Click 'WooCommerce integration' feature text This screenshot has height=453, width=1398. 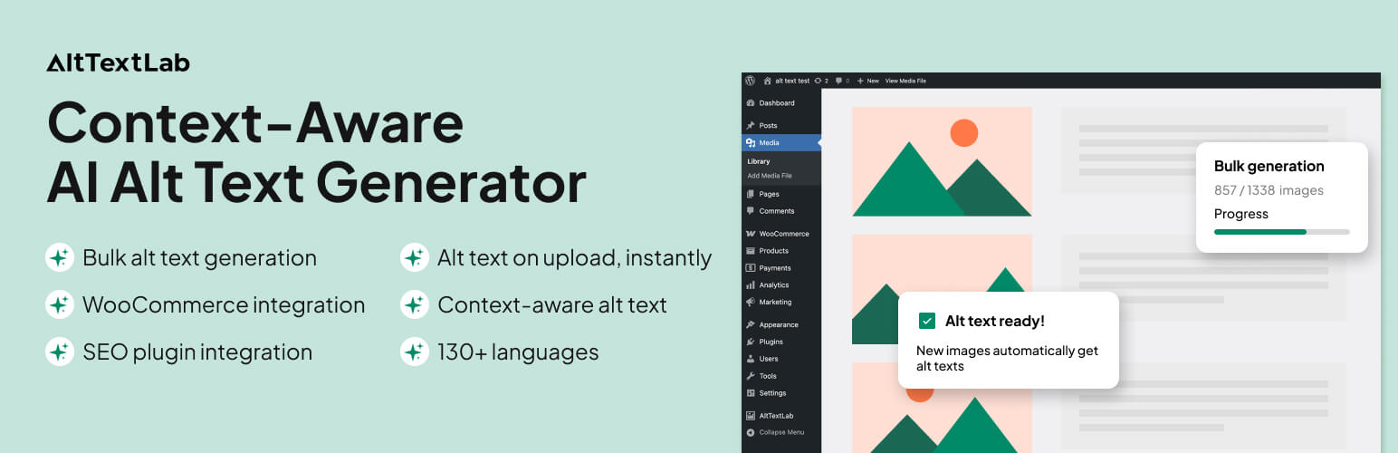tap(224, 305)
